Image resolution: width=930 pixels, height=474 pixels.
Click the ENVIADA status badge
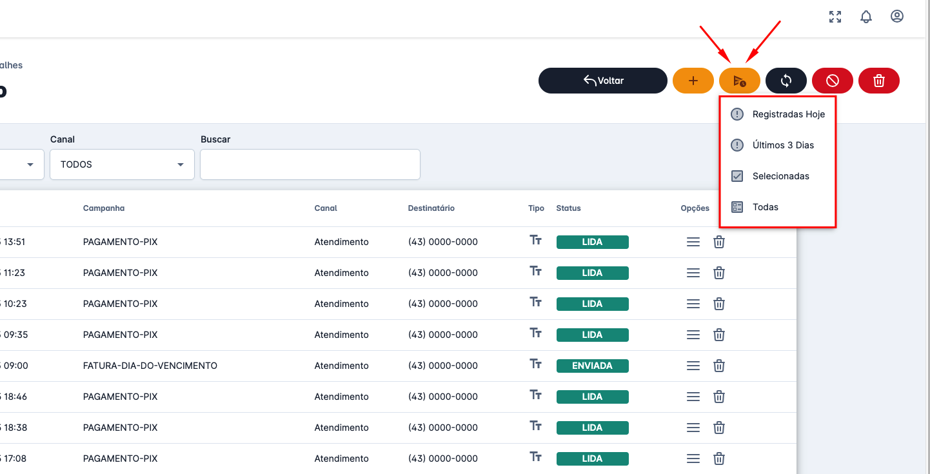[592, 366]
